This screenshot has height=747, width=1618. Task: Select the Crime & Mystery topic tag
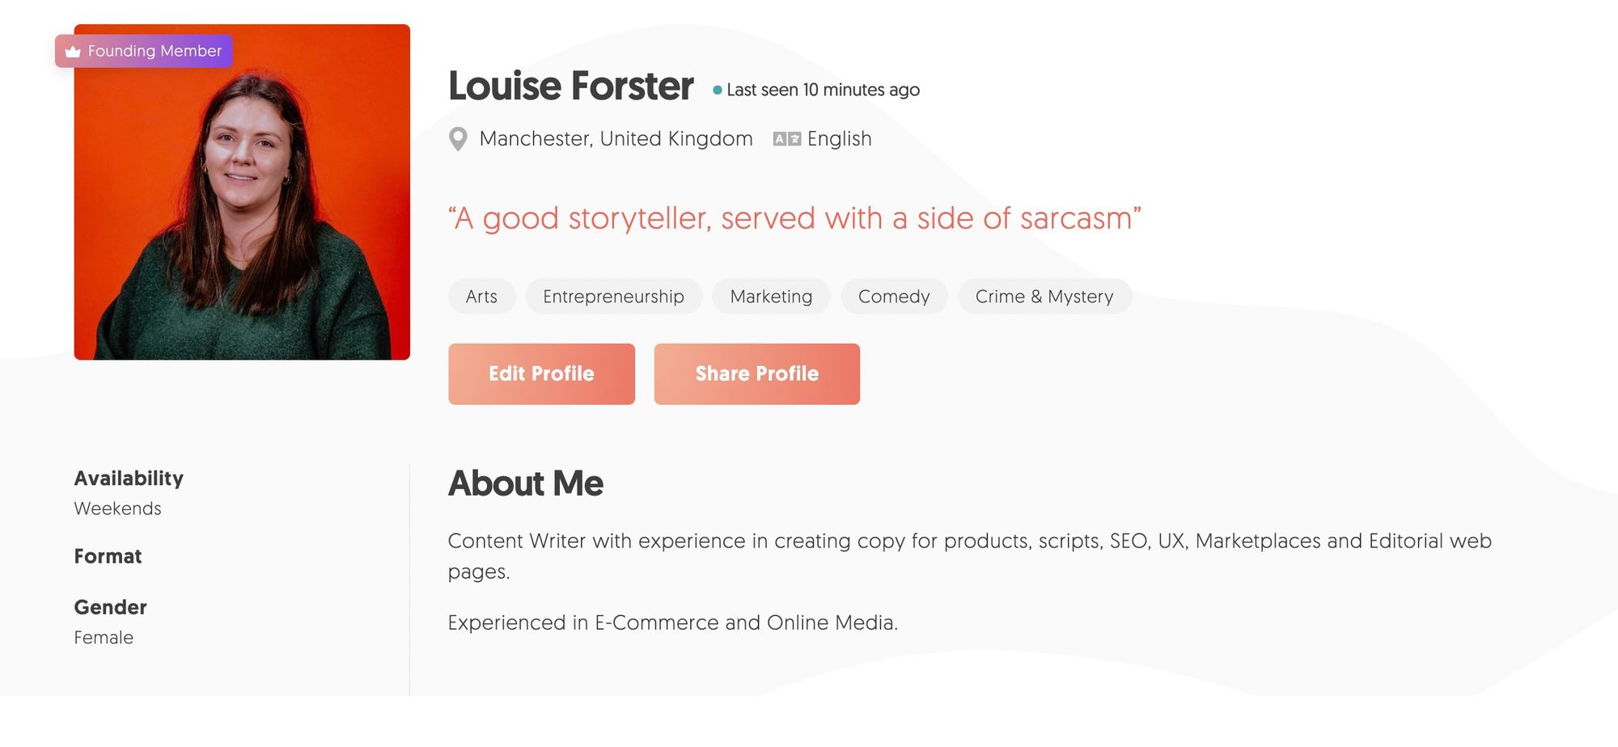(x=1044, y=296)
